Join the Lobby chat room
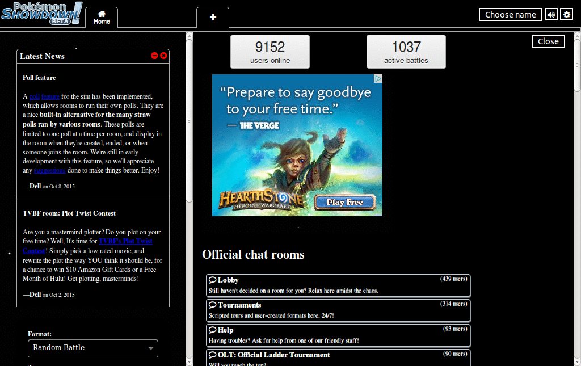The height and width of the screenshot is (366, 581). click(338, 285)
